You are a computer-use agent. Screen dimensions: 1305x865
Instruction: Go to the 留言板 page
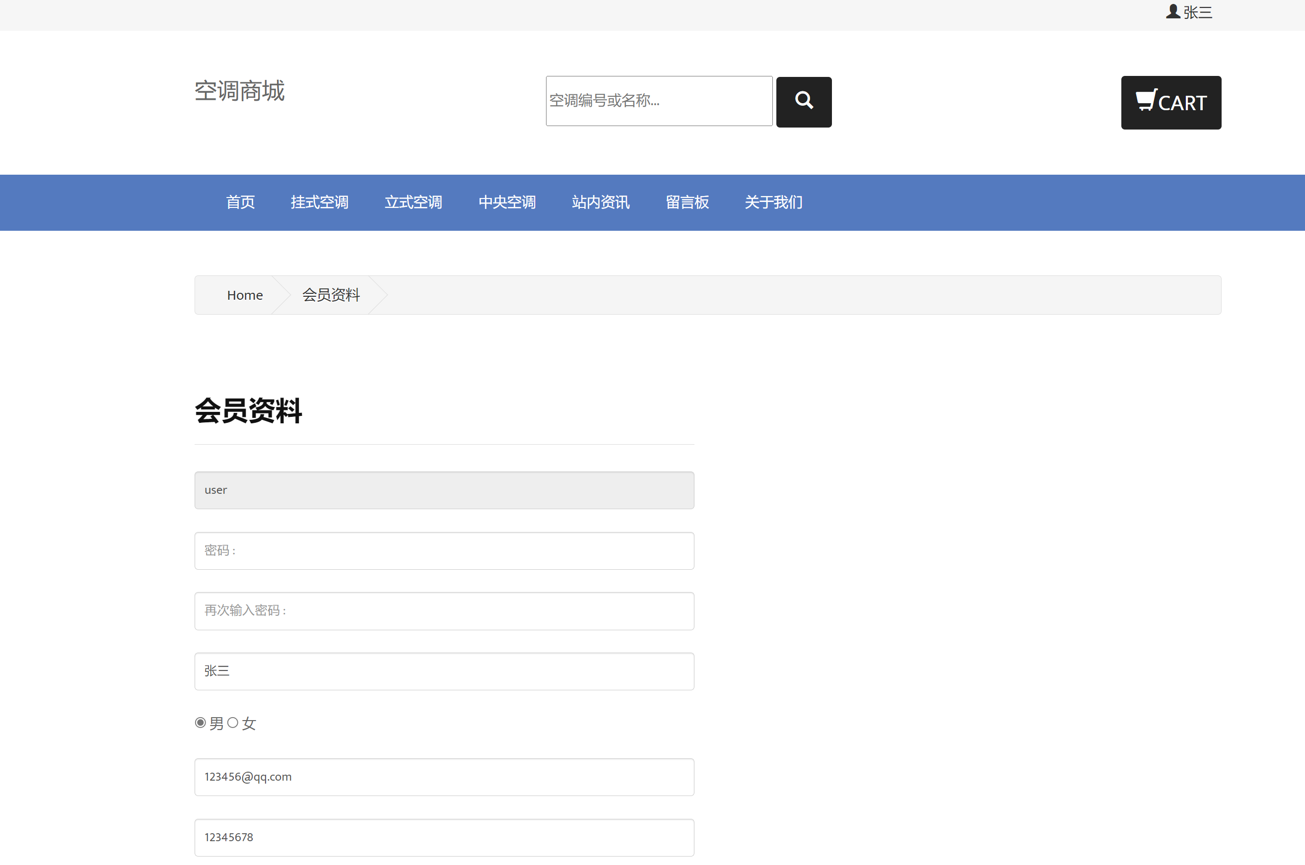(687, 202)
